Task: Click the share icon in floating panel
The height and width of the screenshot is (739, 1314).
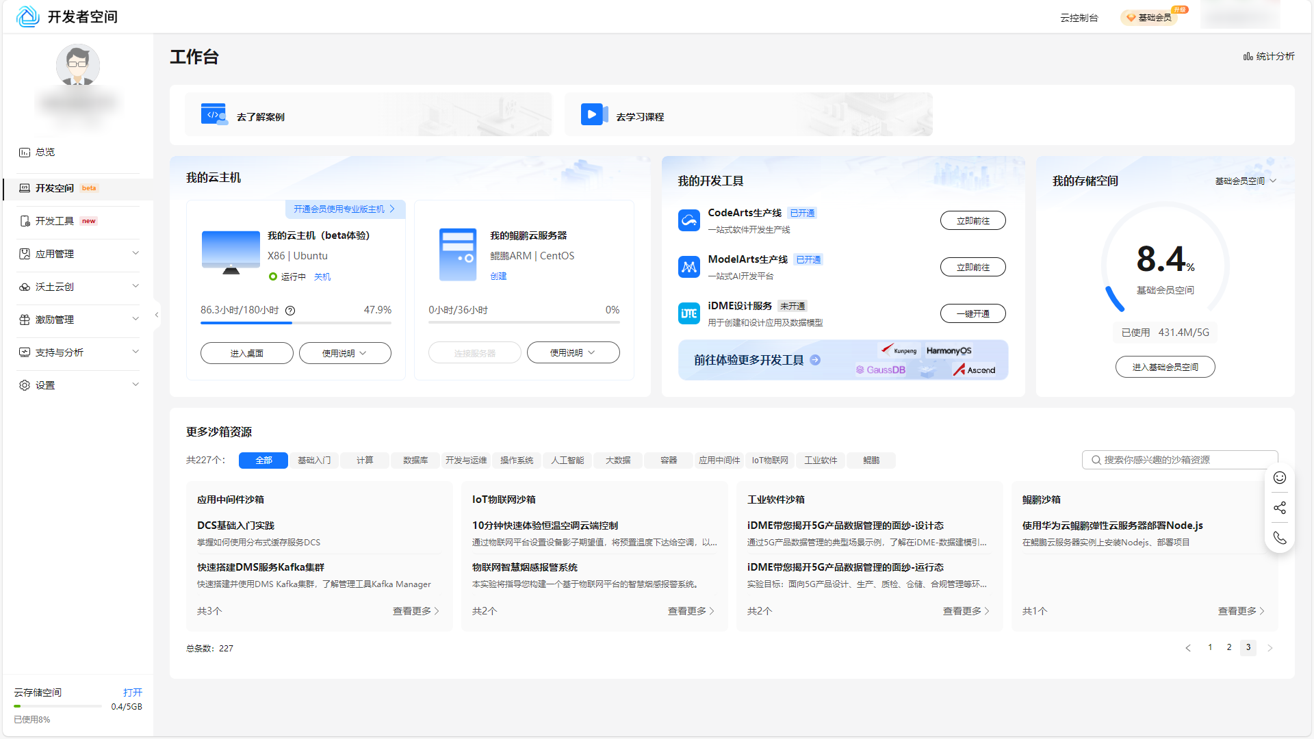Action: pos(1279,508)
